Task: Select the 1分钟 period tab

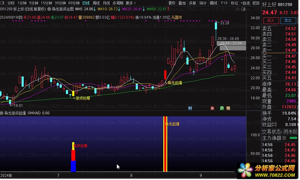Action: [x=22, y=3]
